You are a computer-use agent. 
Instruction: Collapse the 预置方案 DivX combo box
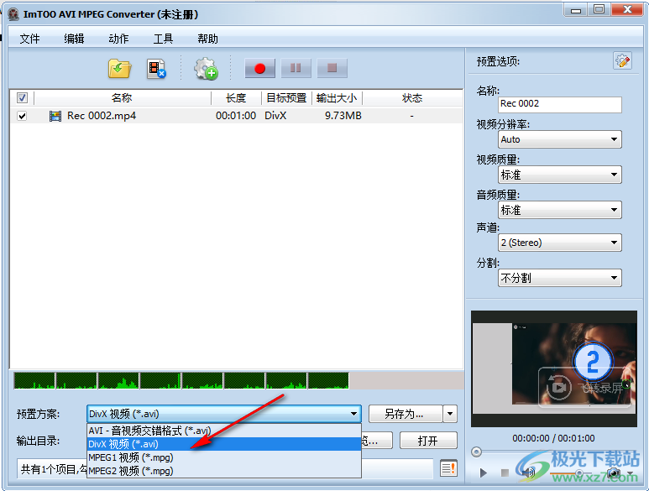coord(224,414)
